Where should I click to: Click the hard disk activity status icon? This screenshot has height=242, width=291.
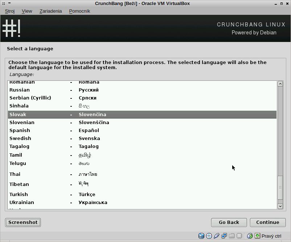[201, 236]
